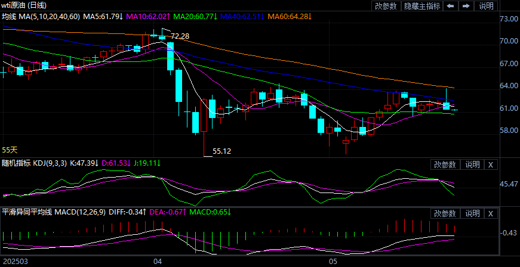This screenshot has height=267, width=520.
Task: Select the J:19.11 value
Action: (x=147, y=163)
